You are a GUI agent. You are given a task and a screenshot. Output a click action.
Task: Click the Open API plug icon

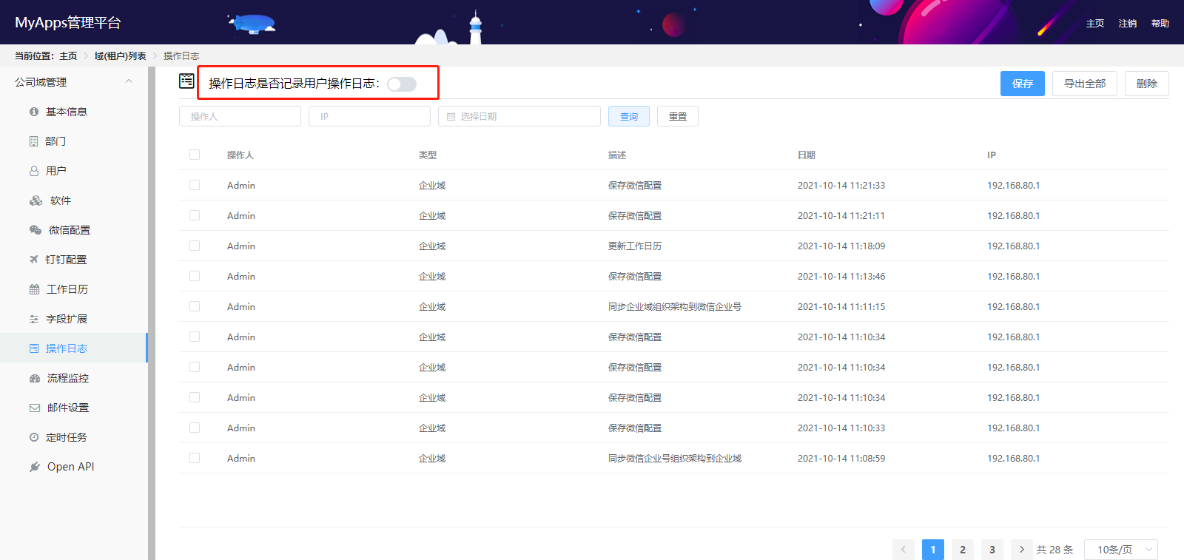(x=35, y=467)
